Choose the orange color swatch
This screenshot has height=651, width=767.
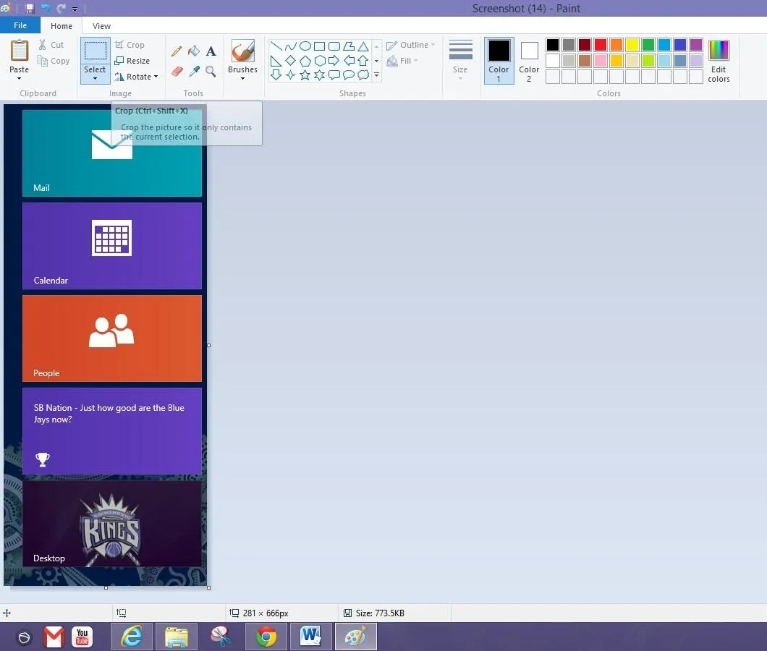coord(616,45)
